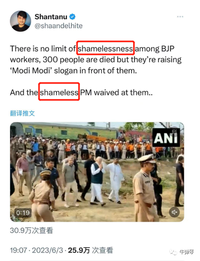Click the 25.9万 view count
Viewport: 200px width, 261px height.
79,250
